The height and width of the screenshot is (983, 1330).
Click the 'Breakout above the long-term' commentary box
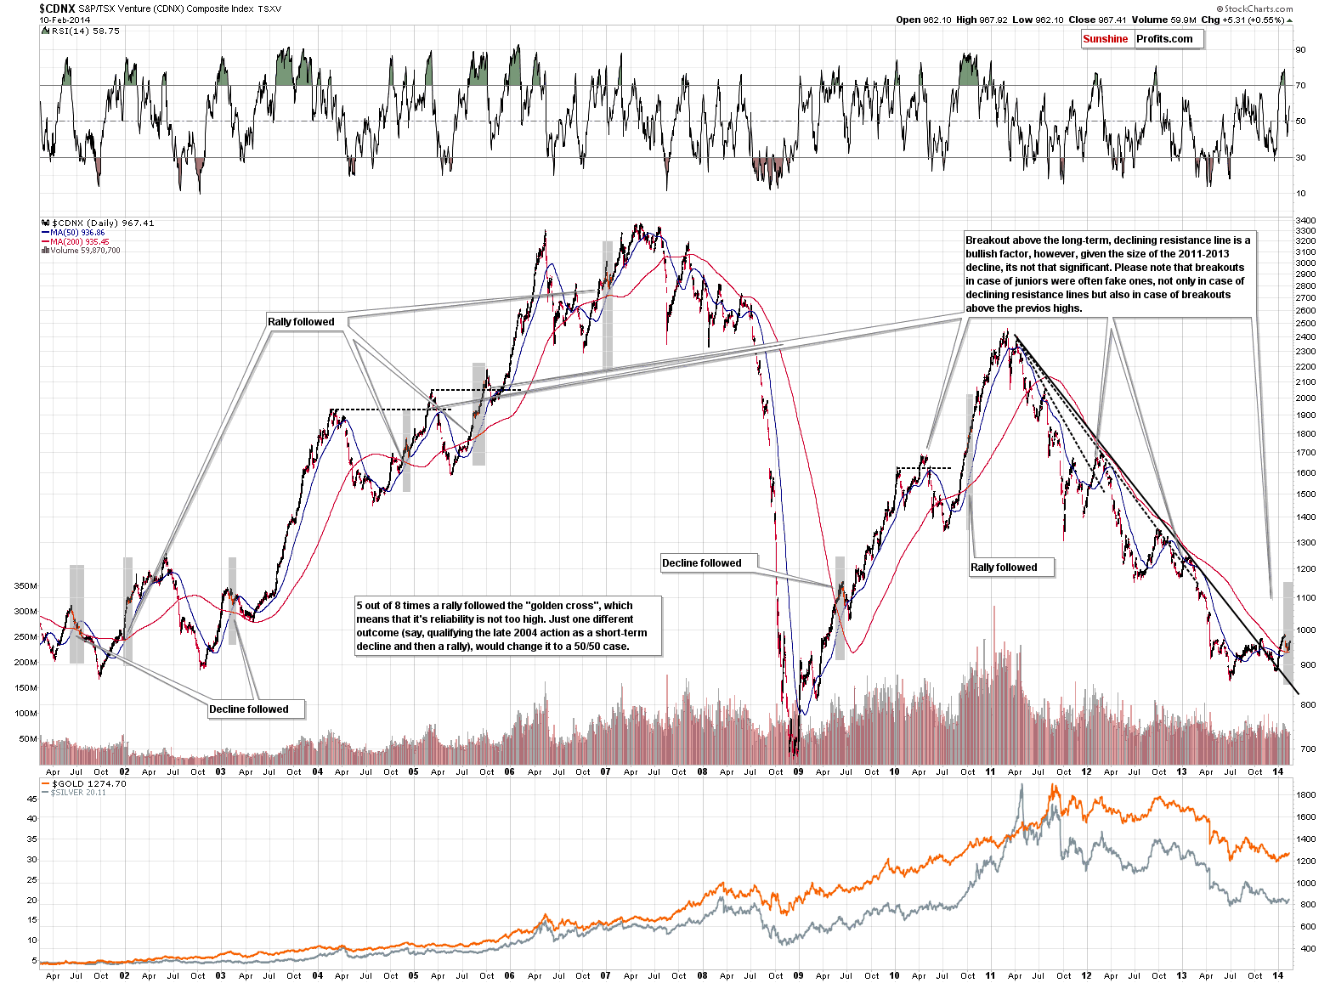point(1108,274)
